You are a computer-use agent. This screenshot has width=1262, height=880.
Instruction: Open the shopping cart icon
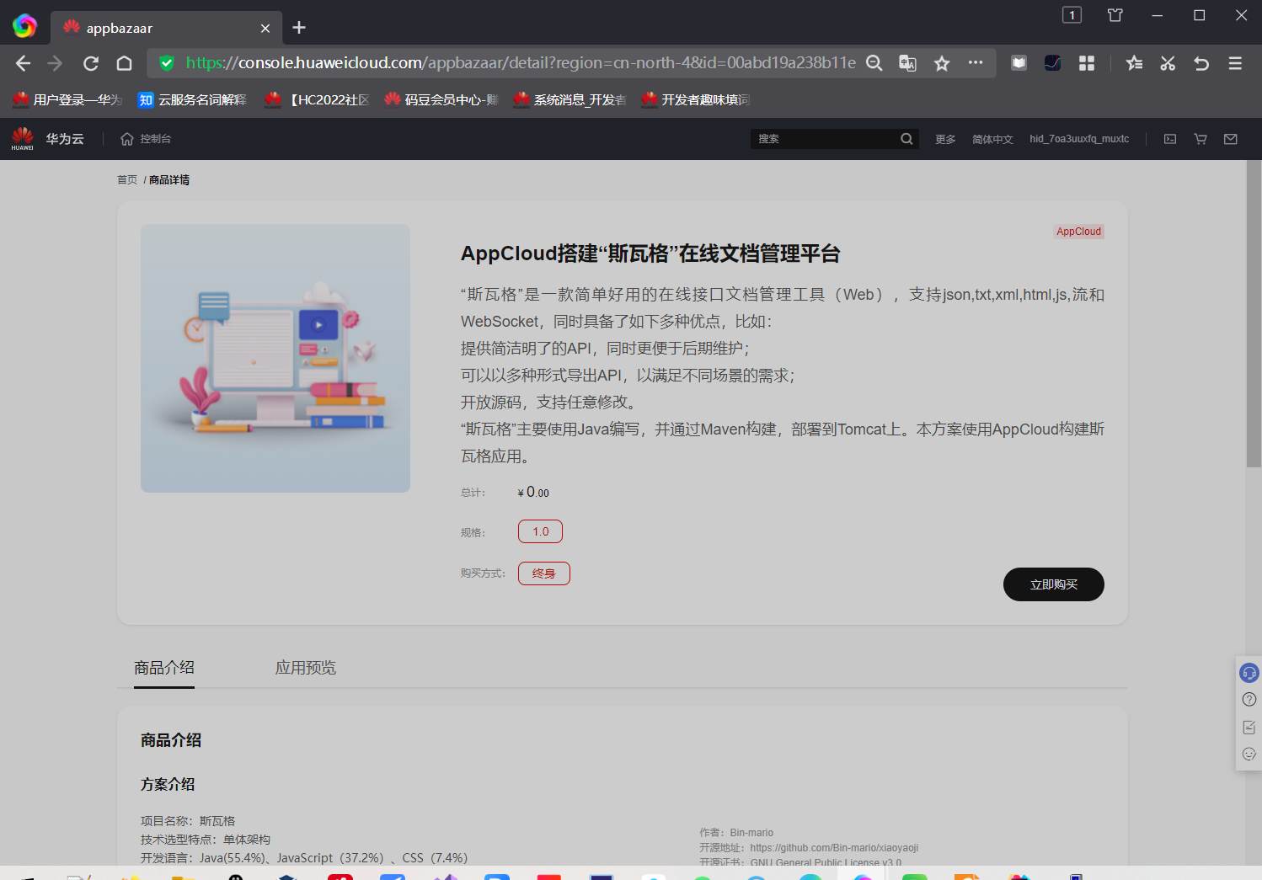(1201, 139)
